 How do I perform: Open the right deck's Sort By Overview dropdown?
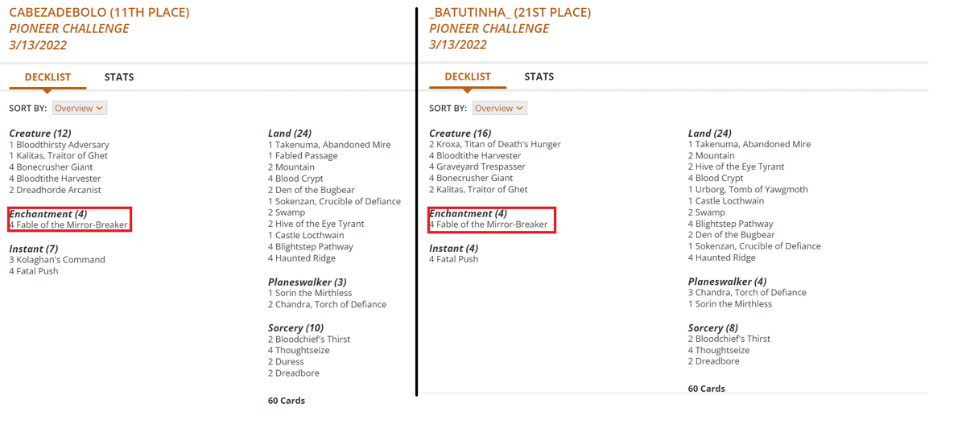(500, 108)
